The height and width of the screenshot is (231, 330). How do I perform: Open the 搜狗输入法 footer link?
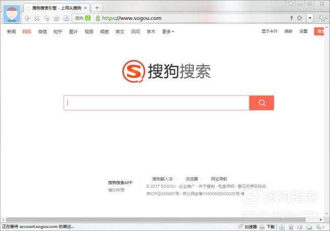(162, 179)
